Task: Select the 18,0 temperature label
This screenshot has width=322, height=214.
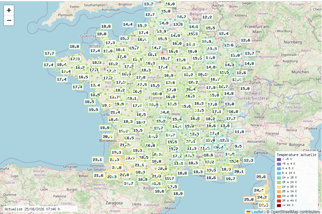Action: 102,34
